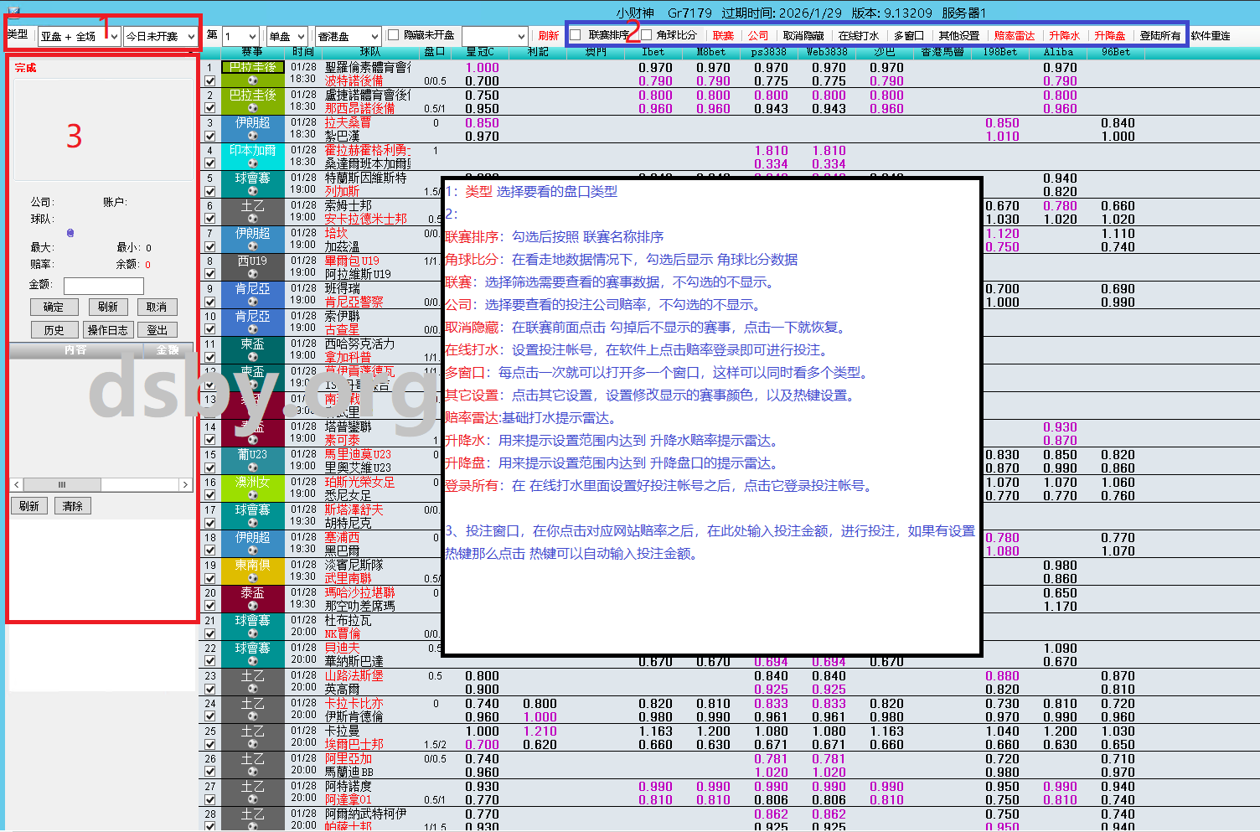The height and width of the screenshot is (832, 1260).
Task: Click 软件重连 to reconnect
Action: (1211, 36)
